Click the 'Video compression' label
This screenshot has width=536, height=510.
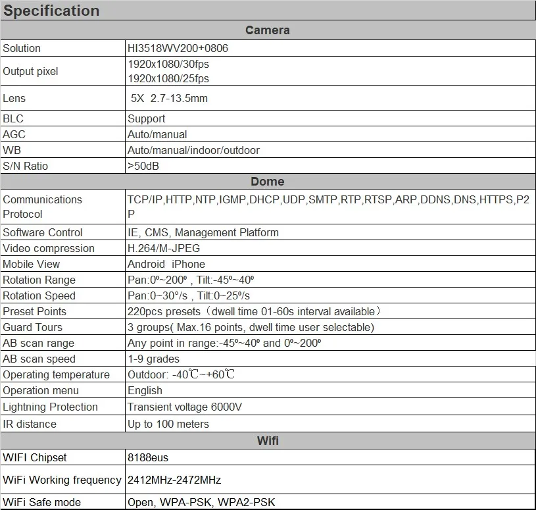(x=49, y=248)
